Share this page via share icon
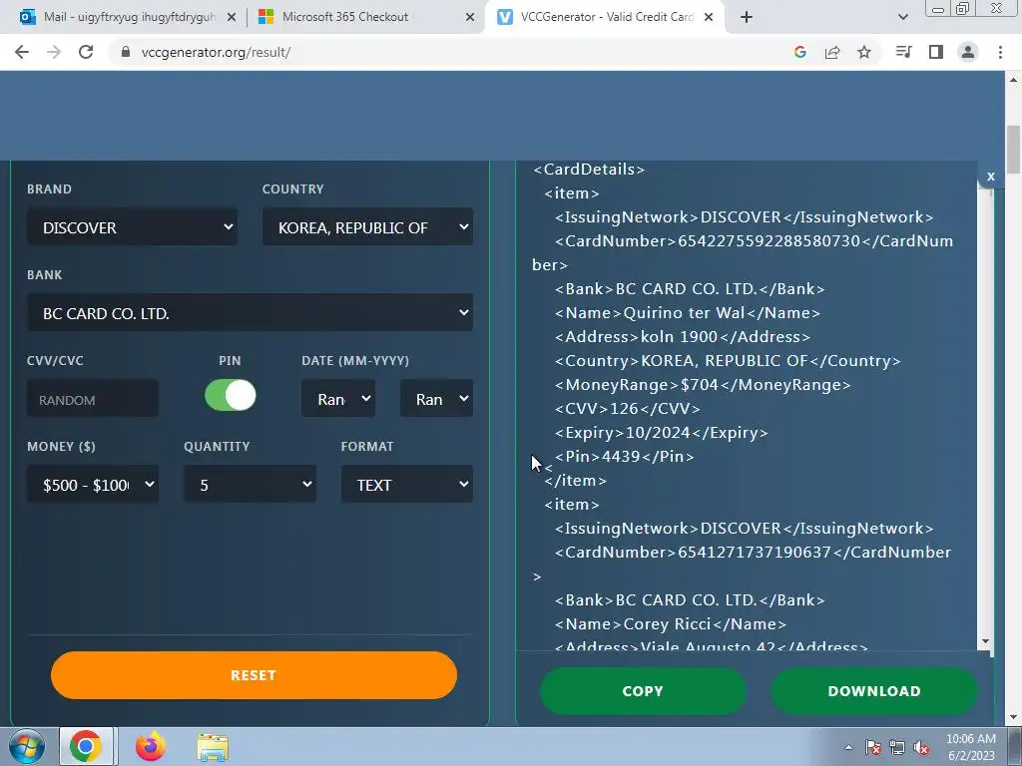The image size is (1022, 766). pyautogui.click(x=832, y=52)
